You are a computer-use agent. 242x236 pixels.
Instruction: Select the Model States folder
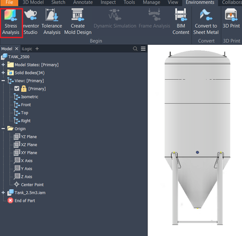(33, 65)
